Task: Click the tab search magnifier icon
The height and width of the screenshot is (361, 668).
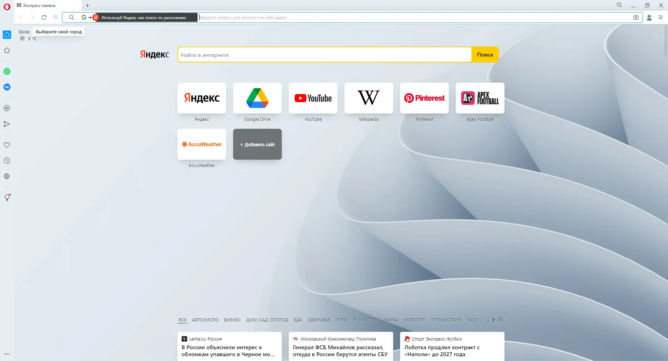Action: click(x=619, y=5)
